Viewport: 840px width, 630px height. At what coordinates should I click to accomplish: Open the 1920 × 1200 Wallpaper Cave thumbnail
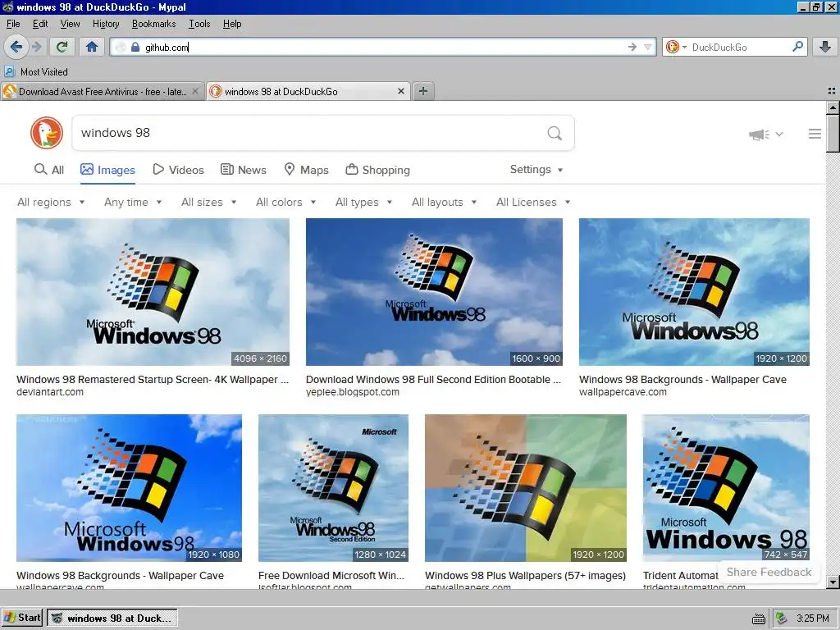694,292
